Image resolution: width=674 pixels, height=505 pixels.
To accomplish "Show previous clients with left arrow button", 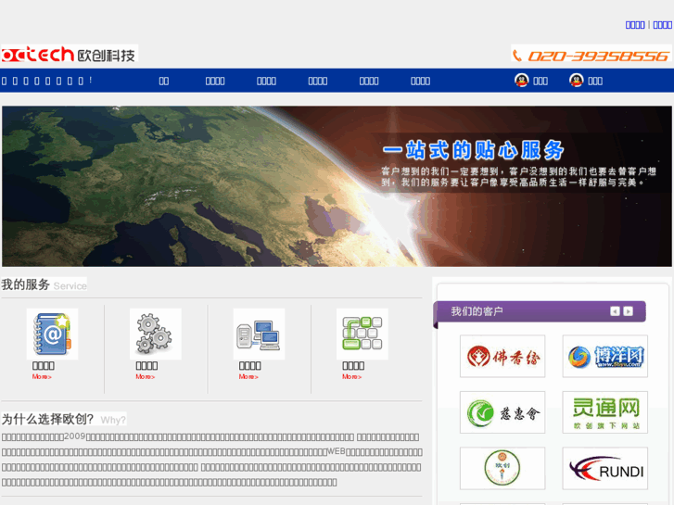I will click(x=615, y=311).
